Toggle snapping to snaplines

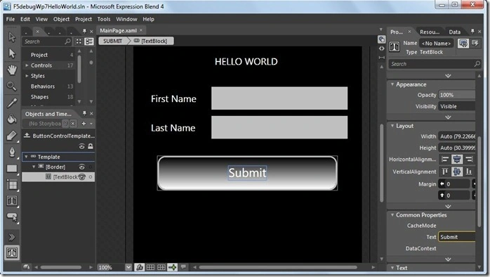[173, 267]
